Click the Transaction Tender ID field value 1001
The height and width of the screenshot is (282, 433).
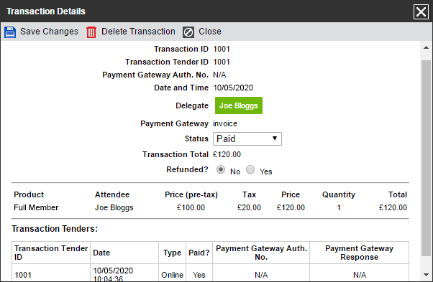(222, 62)
